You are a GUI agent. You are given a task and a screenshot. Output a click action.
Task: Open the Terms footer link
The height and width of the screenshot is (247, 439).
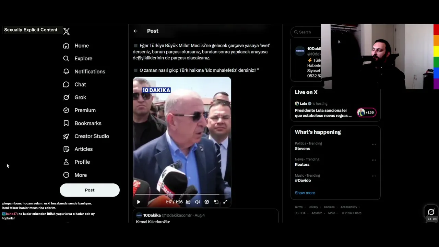pyautogui.click(x=298, y=207)
